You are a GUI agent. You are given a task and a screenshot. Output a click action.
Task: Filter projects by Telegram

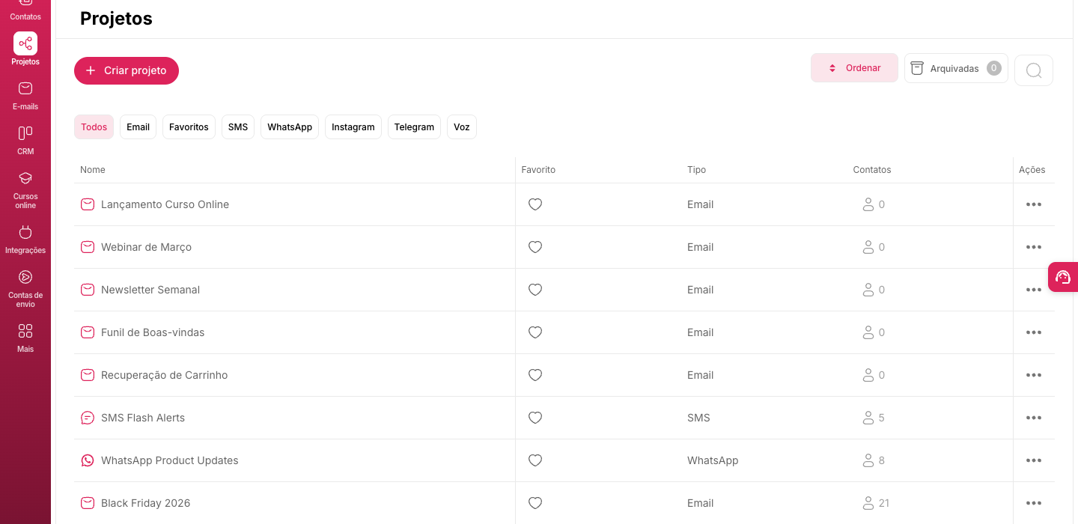click(x=414, y=127)
